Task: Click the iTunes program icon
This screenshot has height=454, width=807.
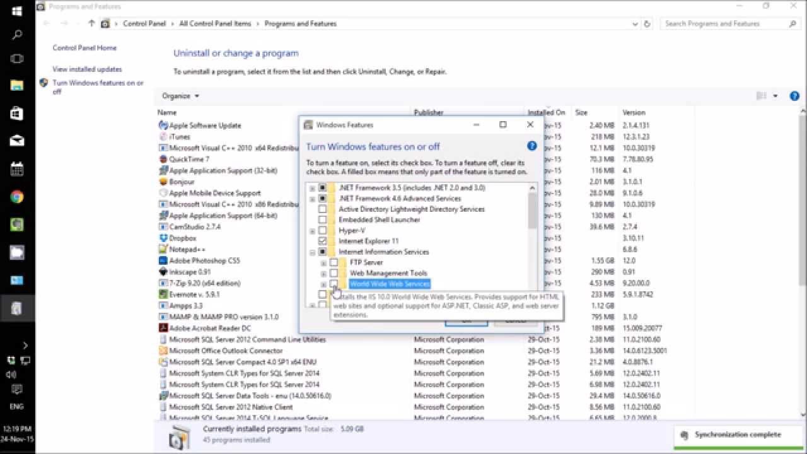Action: pyautogui.click(x=163, y=137)
